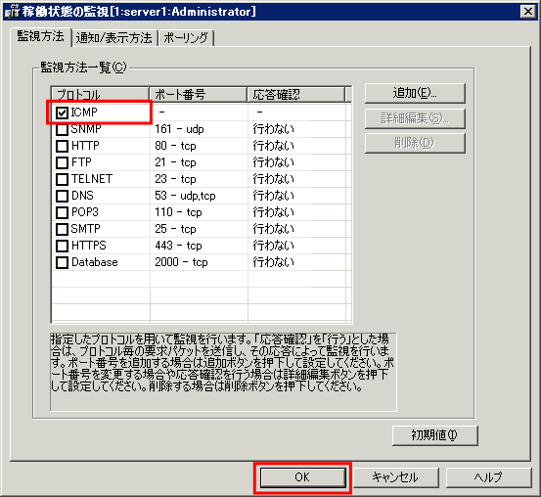Check the FTP protocol checkbox
This screenshot has width=541, height=497.
tap(62, 162)
